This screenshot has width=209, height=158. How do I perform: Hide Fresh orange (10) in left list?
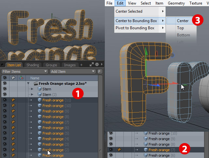point(5,105)
